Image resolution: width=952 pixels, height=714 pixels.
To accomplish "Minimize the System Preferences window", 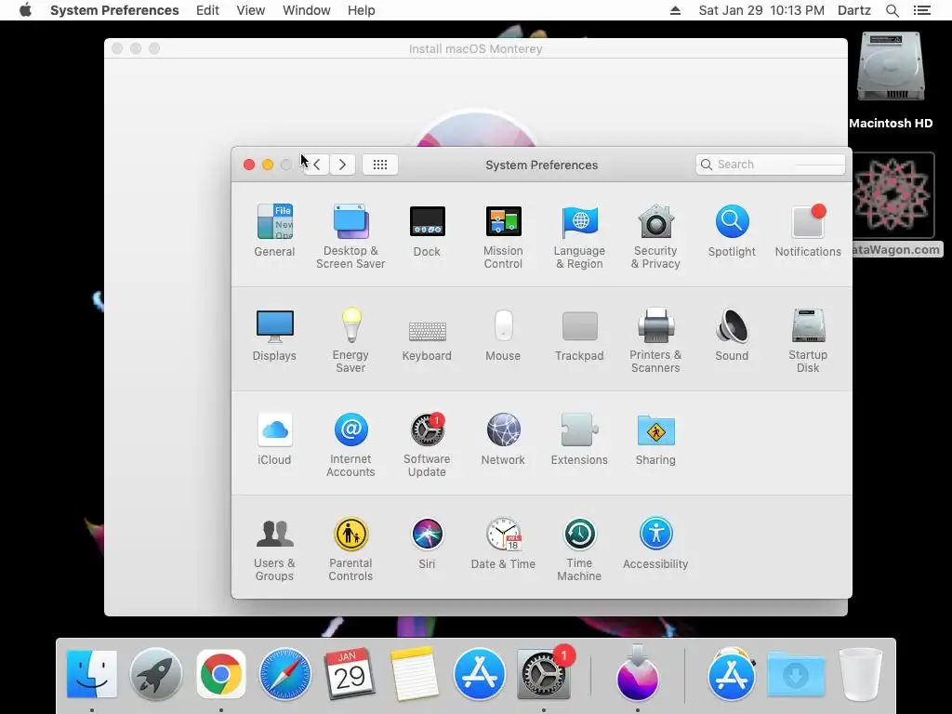I will pos(268,165).
